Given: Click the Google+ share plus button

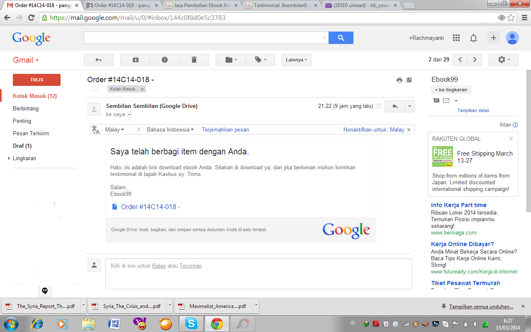Looking at the screenshot, I should [x=494, y=38].
